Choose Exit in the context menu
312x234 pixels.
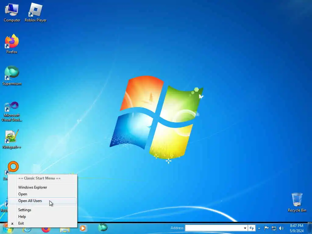coord(42,223)
